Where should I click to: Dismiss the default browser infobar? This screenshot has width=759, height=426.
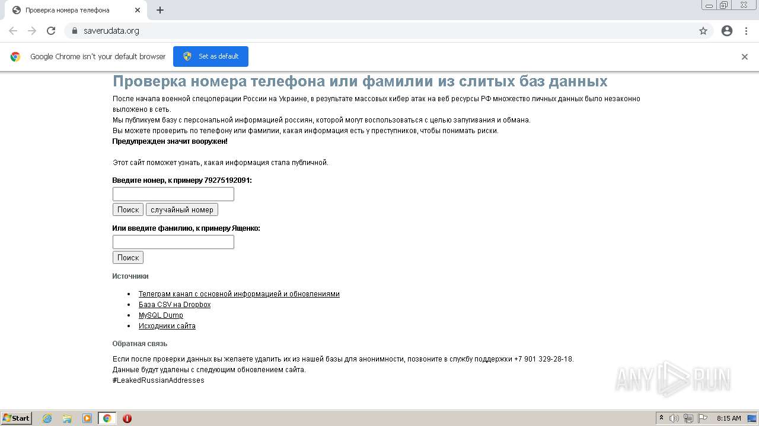point(745,57)
